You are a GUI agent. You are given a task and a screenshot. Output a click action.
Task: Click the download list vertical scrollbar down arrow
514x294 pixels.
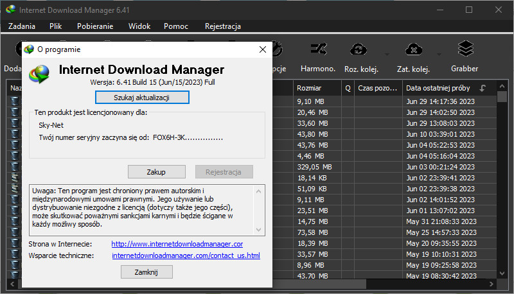pyautogui.click(x=502, y=273)
